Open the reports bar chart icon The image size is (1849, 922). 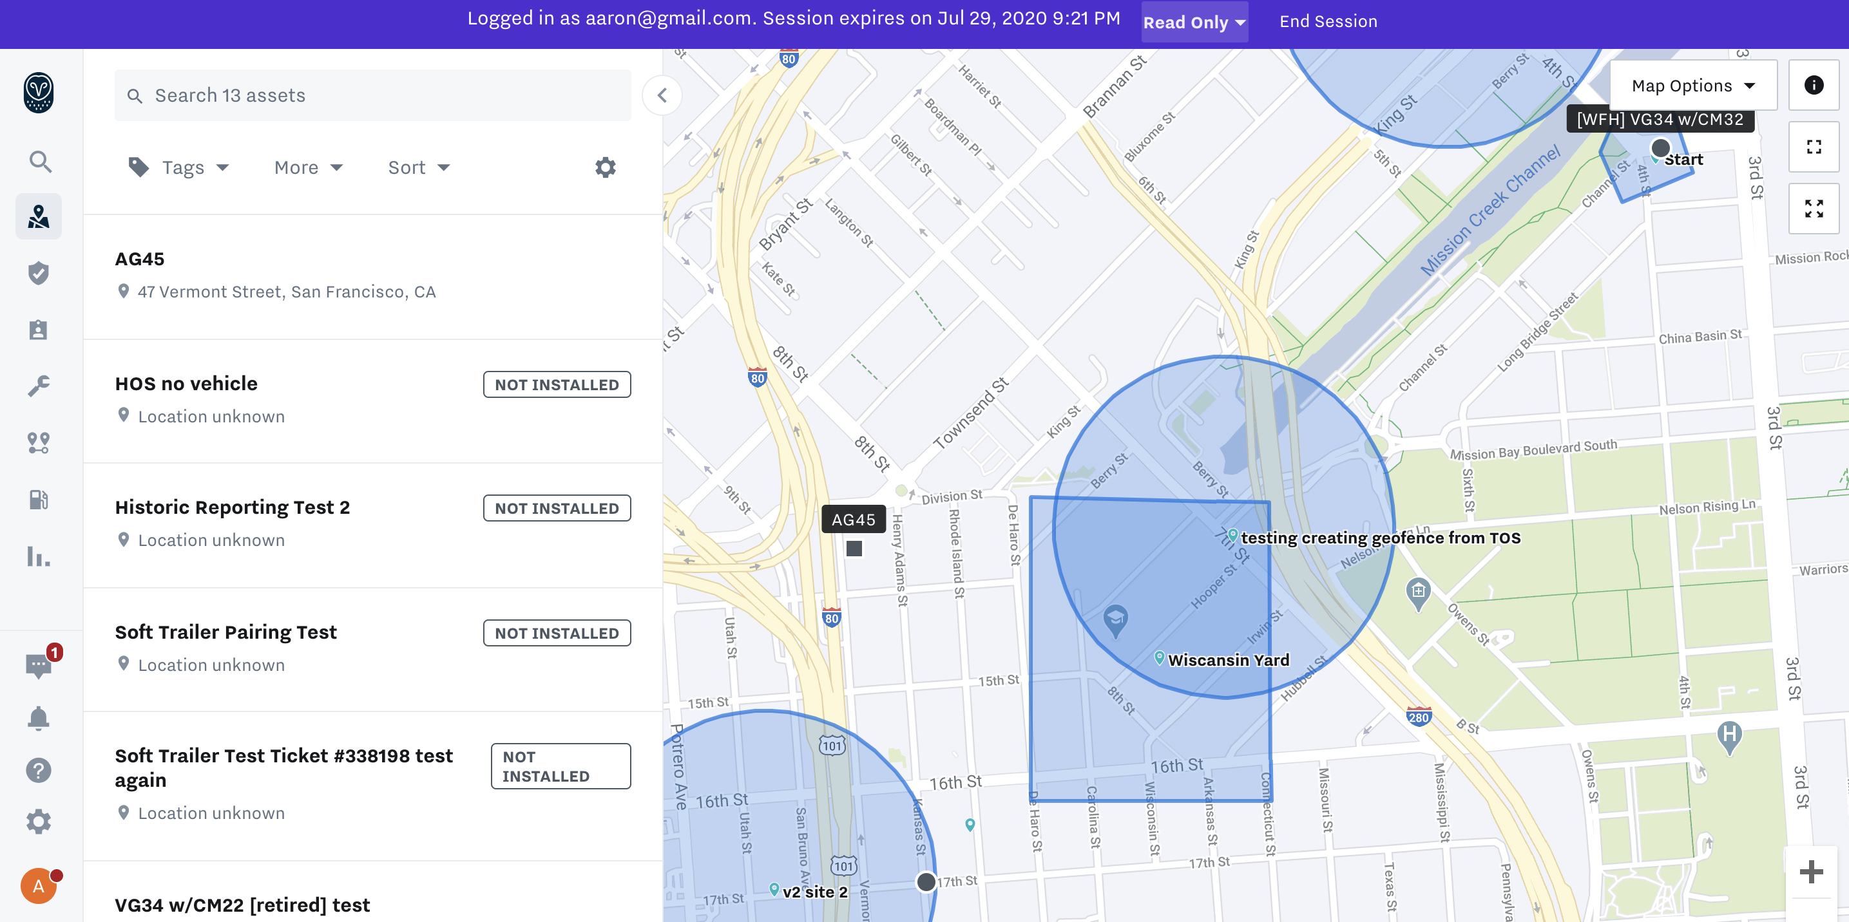39,556
